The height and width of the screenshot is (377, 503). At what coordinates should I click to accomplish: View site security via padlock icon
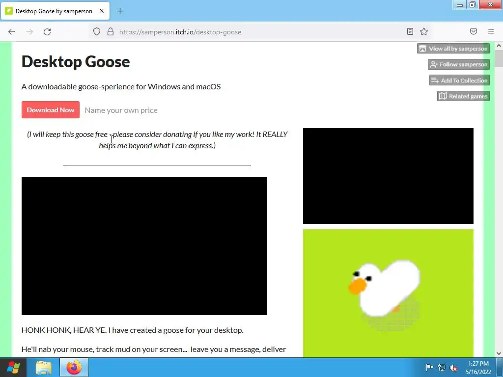point(111,31)
